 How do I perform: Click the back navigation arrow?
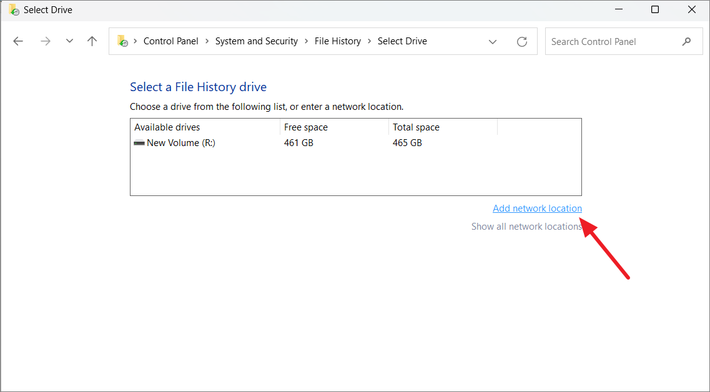click(x=18, y=41)
